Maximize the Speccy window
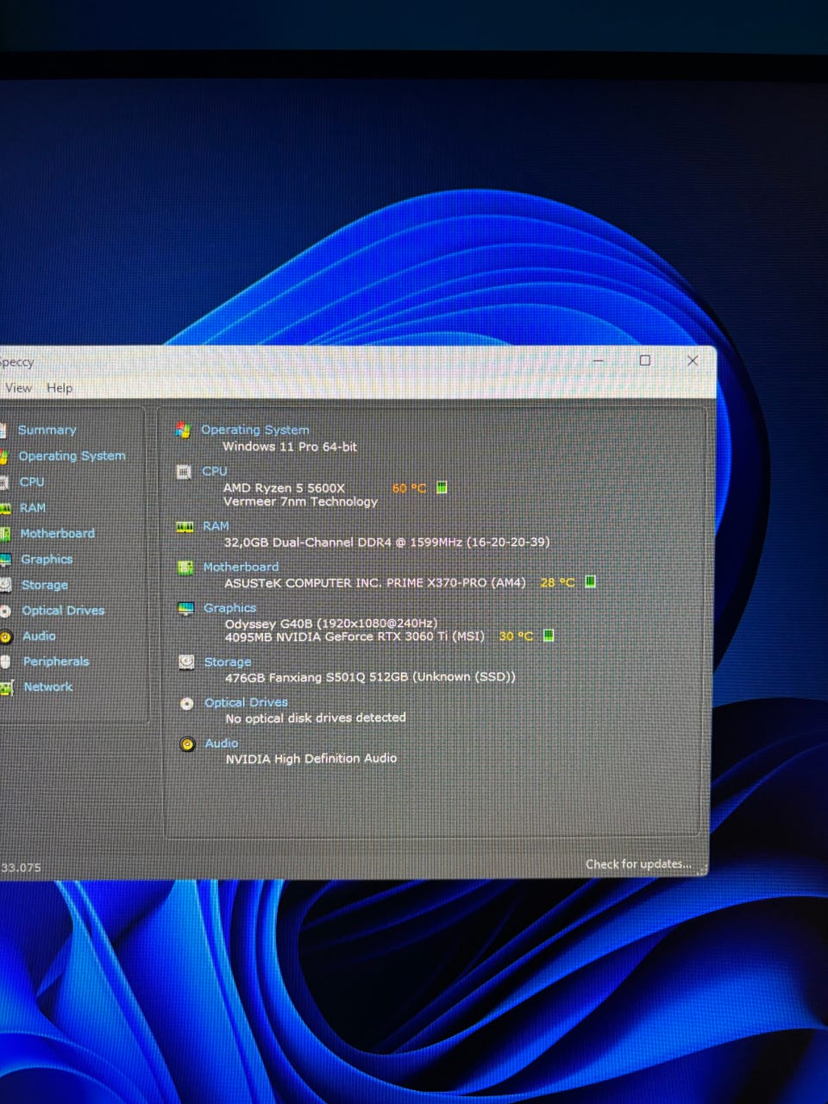Image resolution: width=828 pixels, height=1104 pixels. pyautogui.click(x=645, y=361)
